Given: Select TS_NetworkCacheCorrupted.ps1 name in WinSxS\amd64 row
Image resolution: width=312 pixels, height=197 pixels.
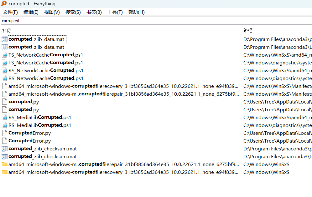Looking at the screenshot, I should (x=46, y=55).
